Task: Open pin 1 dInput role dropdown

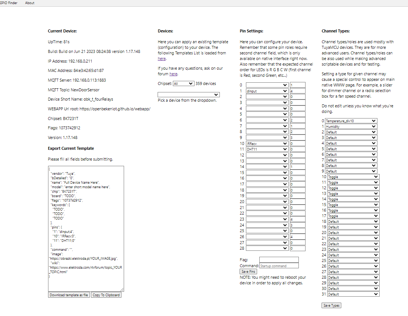Action: [x=267, y=91]
